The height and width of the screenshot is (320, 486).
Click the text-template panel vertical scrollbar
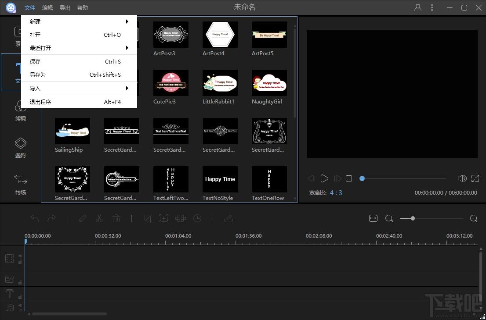pos(295,73)
